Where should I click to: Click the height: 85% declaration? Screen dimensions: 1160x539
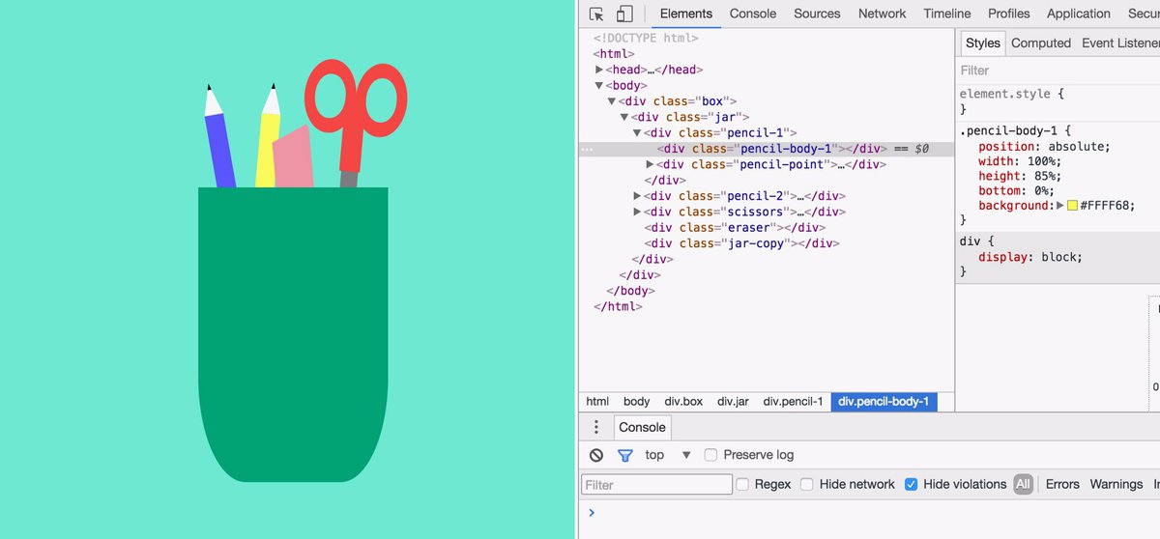click(x=1019, y=176)
